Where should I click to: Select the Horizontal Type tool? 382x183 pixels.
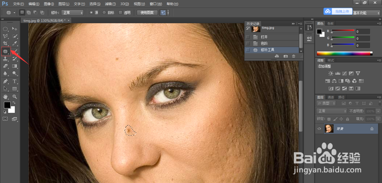point(15,81)
